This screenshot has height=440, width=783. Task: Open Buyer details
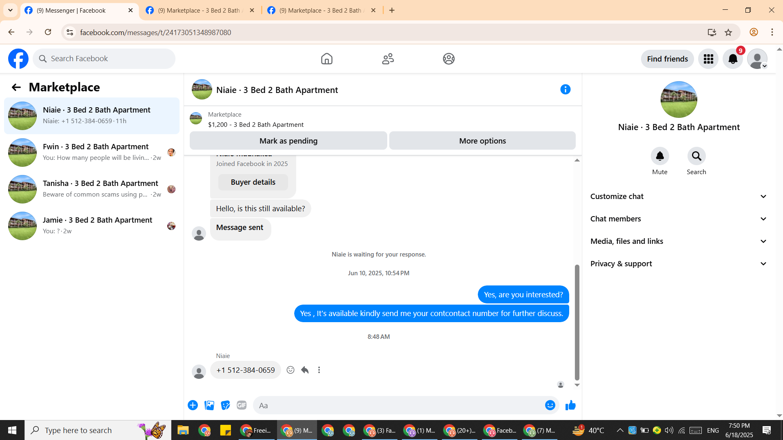click(253, 182)
